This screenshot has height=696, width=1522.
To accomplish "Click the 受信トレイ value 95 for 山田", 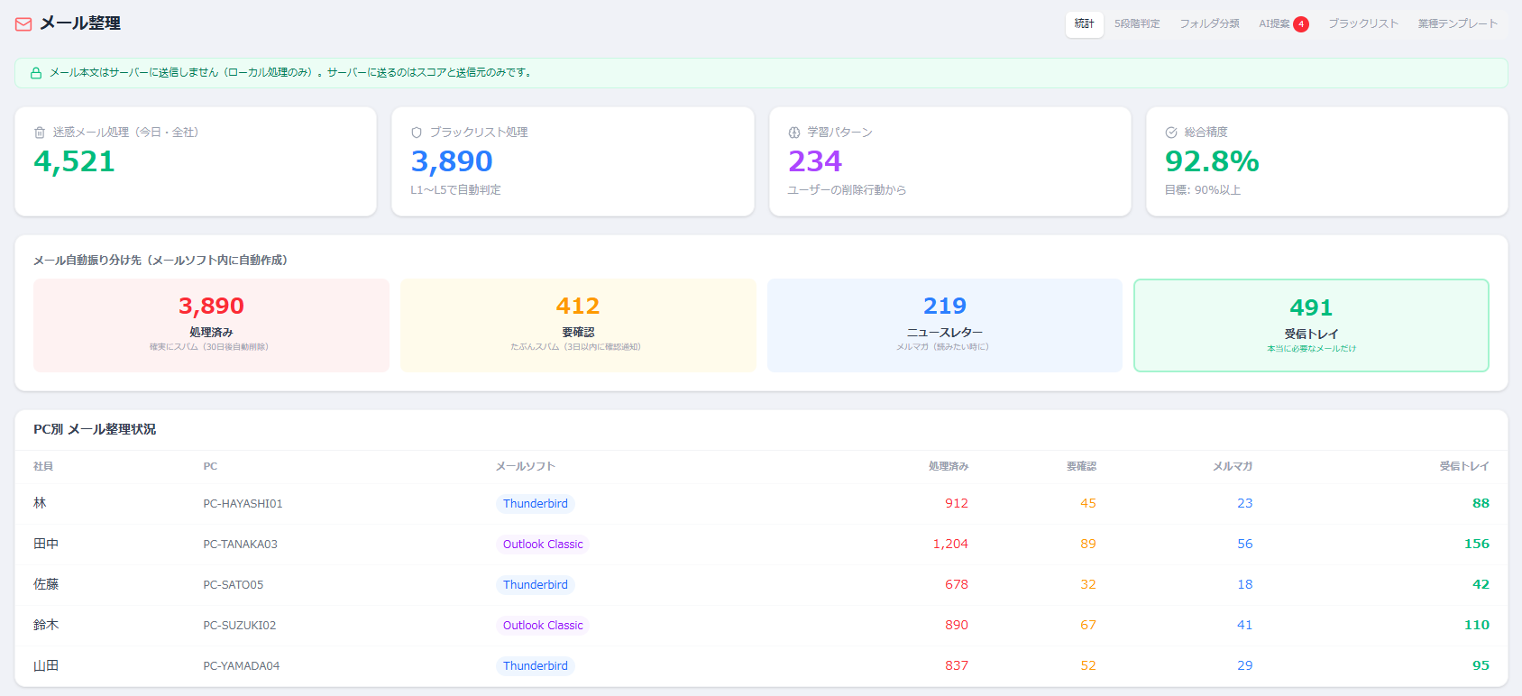I will (x=1481, y=665).
